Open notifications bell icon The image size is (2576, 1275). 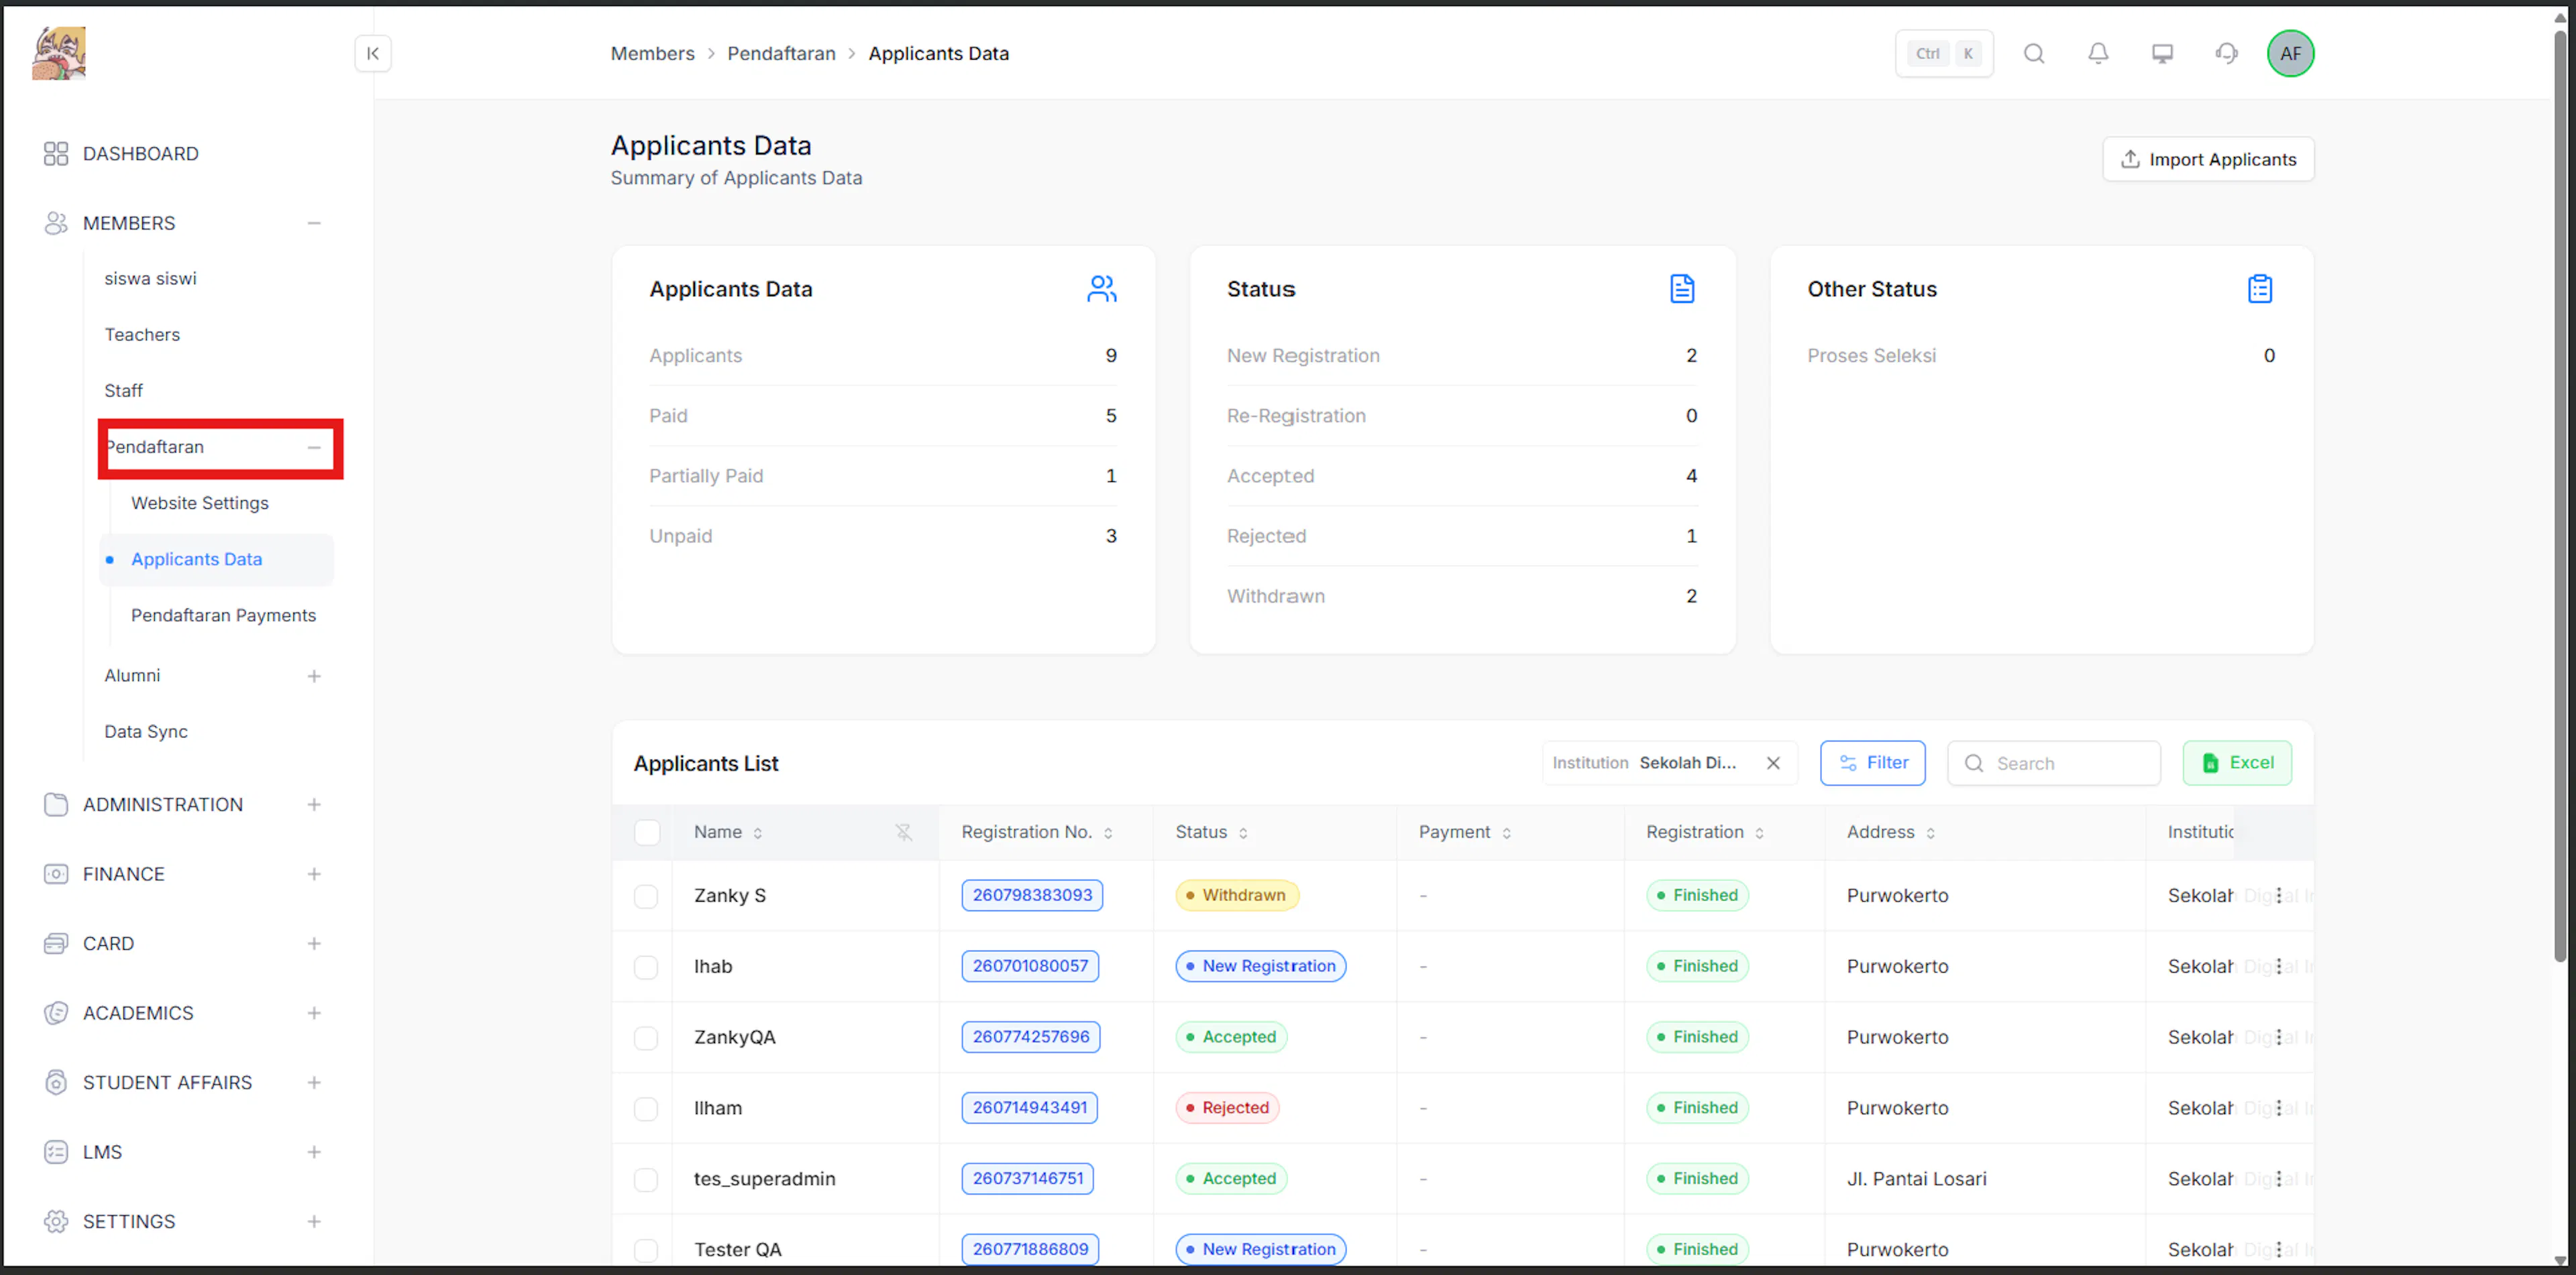[2098, 53]
